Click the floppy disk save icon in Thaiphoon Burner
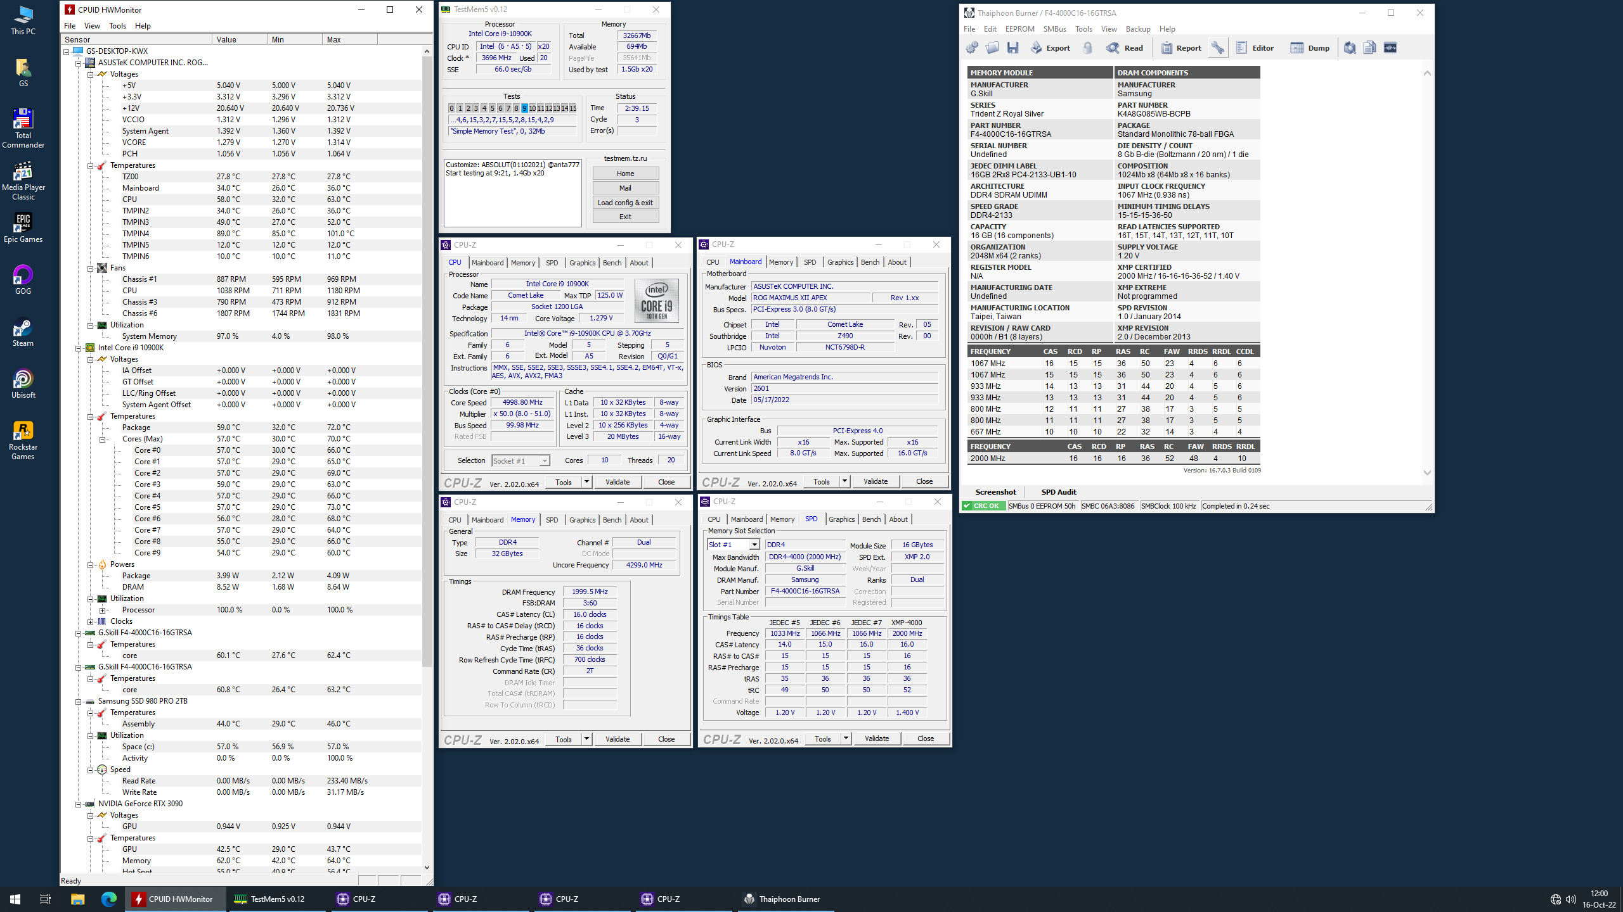The width and height of the screenshot is (1623, 912). point(1012,48)
